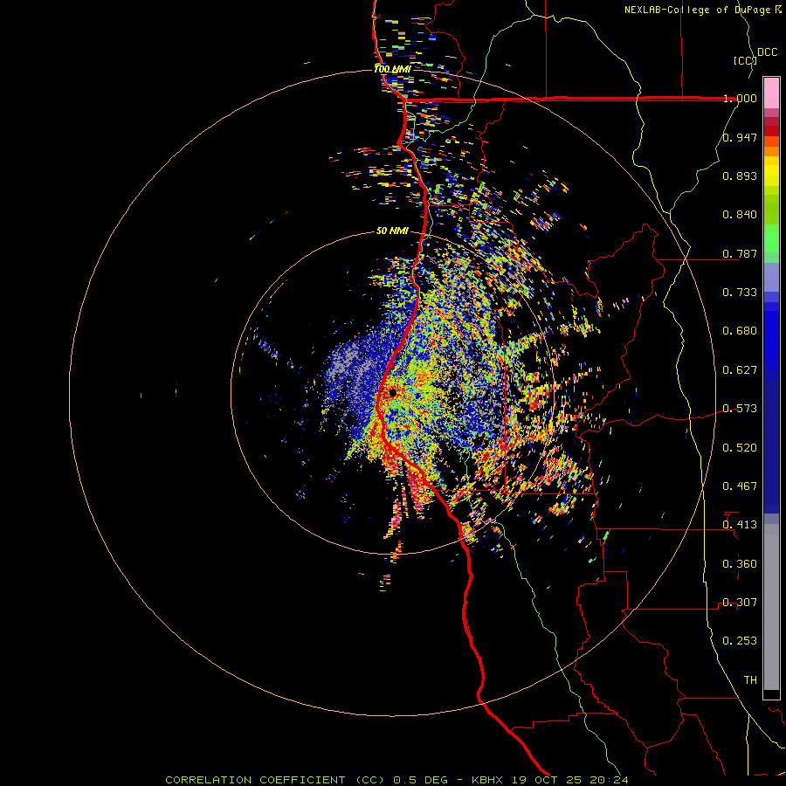Pick the pink swatch at the color bar top
Viewport: 786px width, 786px height.
771,93
